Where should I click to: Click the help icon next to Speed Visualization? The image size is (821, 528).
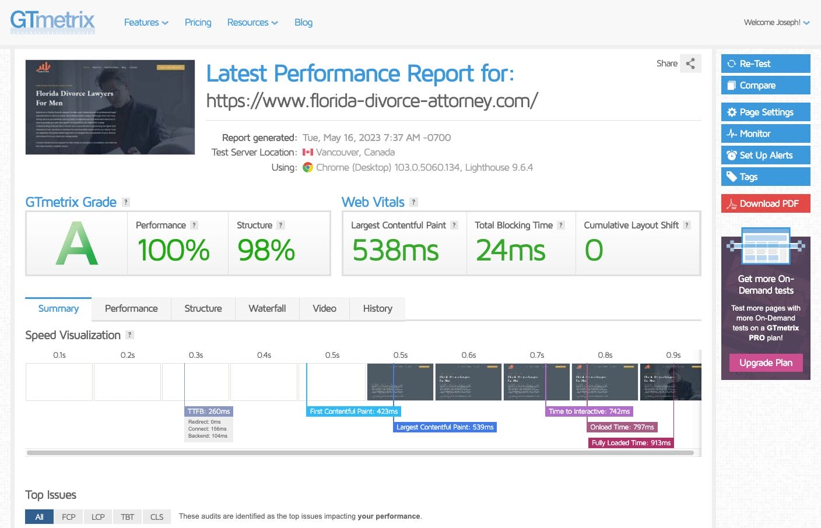130,335
